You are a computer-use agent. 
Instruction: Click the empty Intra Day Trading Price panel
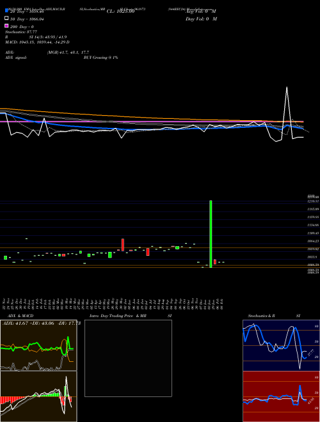pyautogui.click(x=128, y=358)
